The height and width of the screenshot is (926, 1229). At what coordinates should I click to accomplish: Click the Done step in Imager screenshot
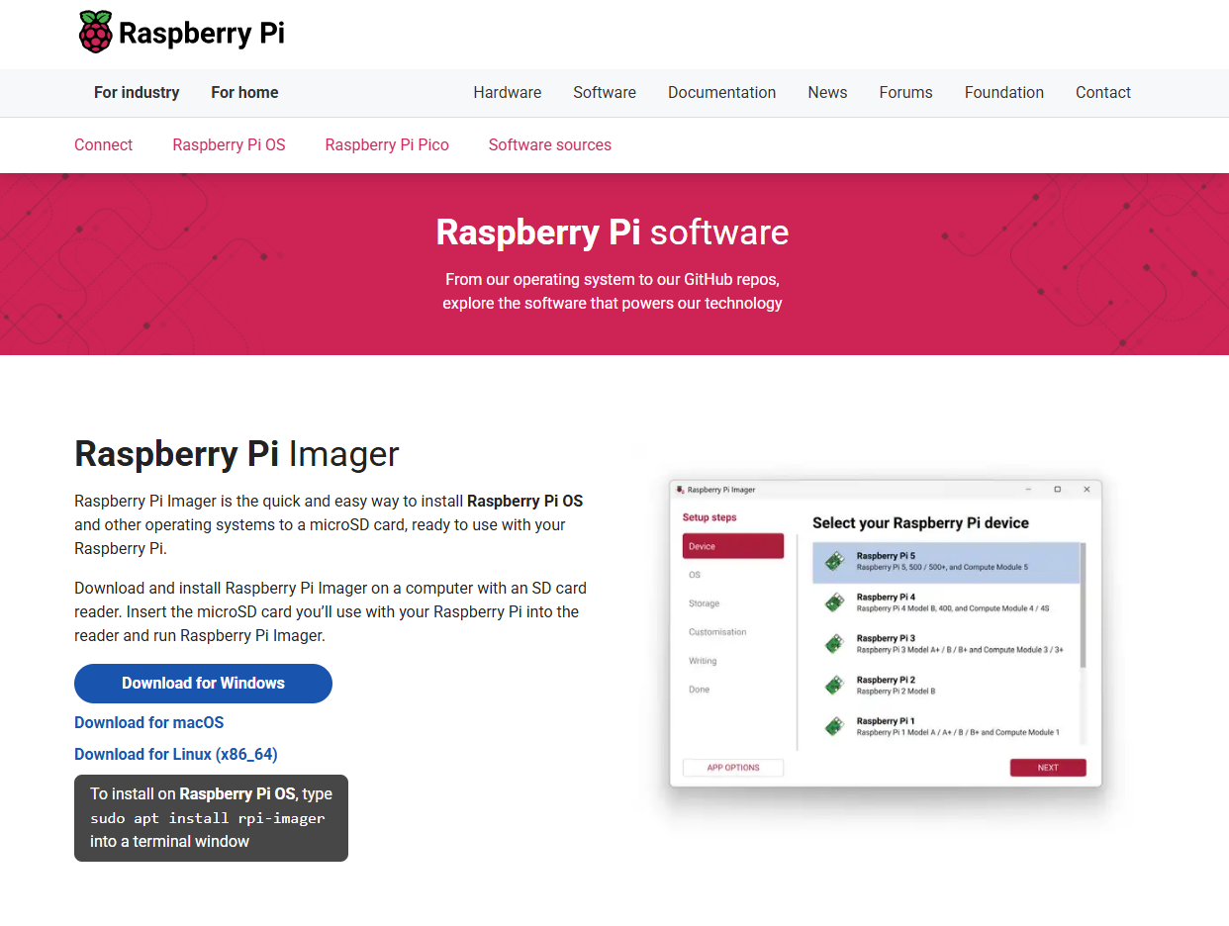699,690
